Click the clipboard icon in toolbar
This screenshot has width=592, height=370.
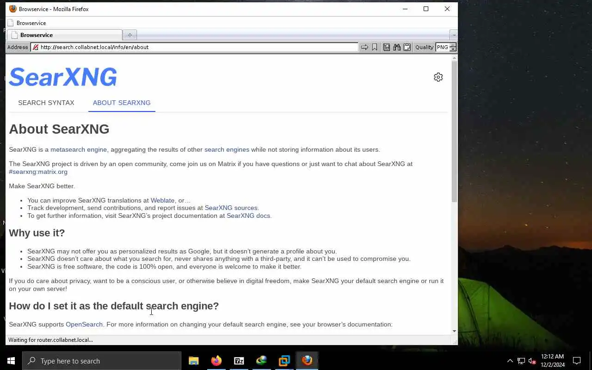point(407,47)
